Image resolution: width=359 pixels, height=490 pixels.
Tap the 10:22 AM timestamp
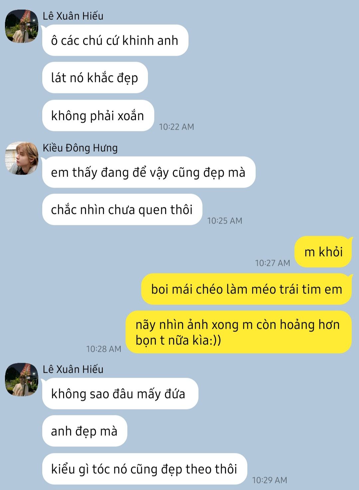[177, 127]
